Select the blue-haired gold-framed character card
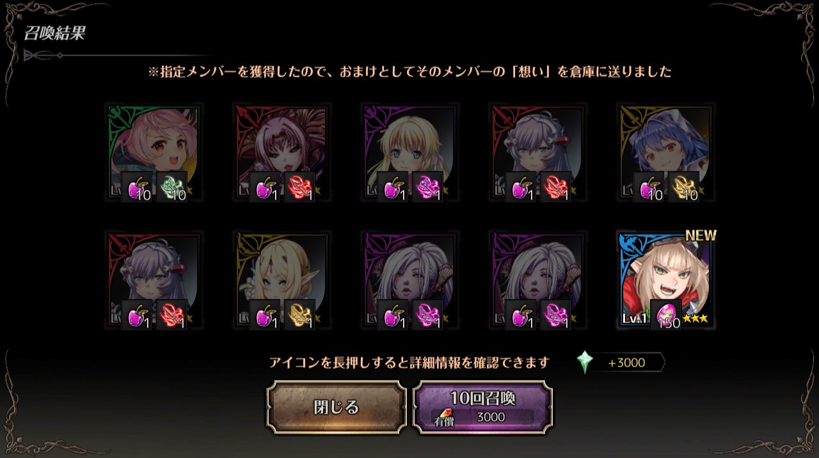 tap(666, 152)
